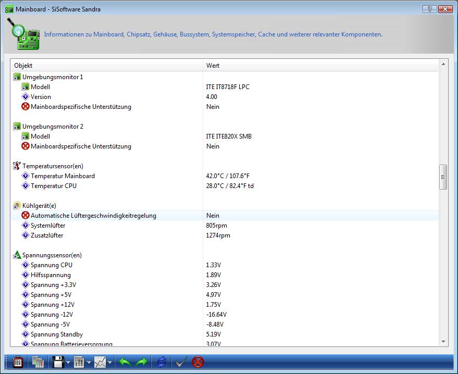Click the diamond icon beside Hilfsspannung
458x374 pixels.
coord(26,275)
